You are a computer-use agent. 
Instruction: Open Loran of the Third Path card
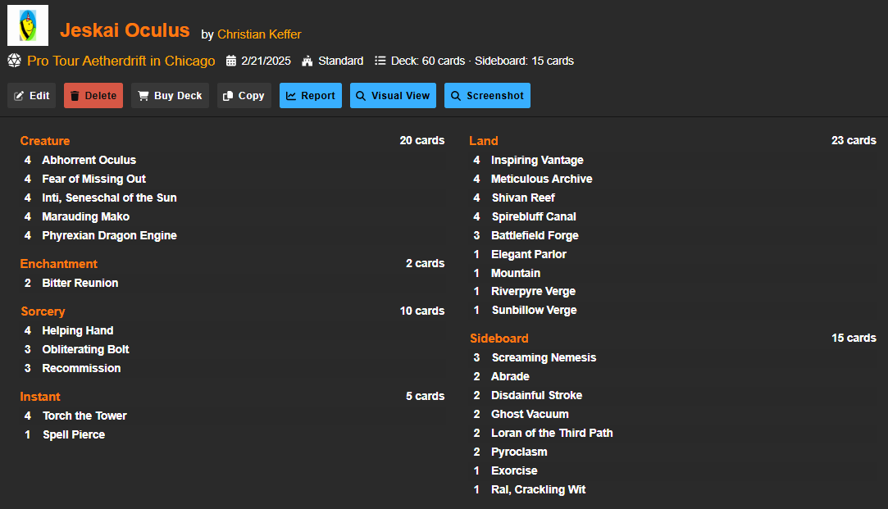[552, 433]
